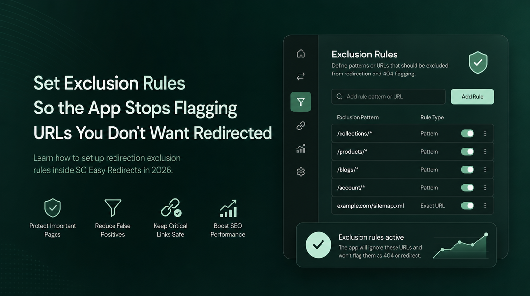Click the Exclusion Rules panel heading
The height and width of the screenshot is (296, 530).
click(x=364, y=54)
